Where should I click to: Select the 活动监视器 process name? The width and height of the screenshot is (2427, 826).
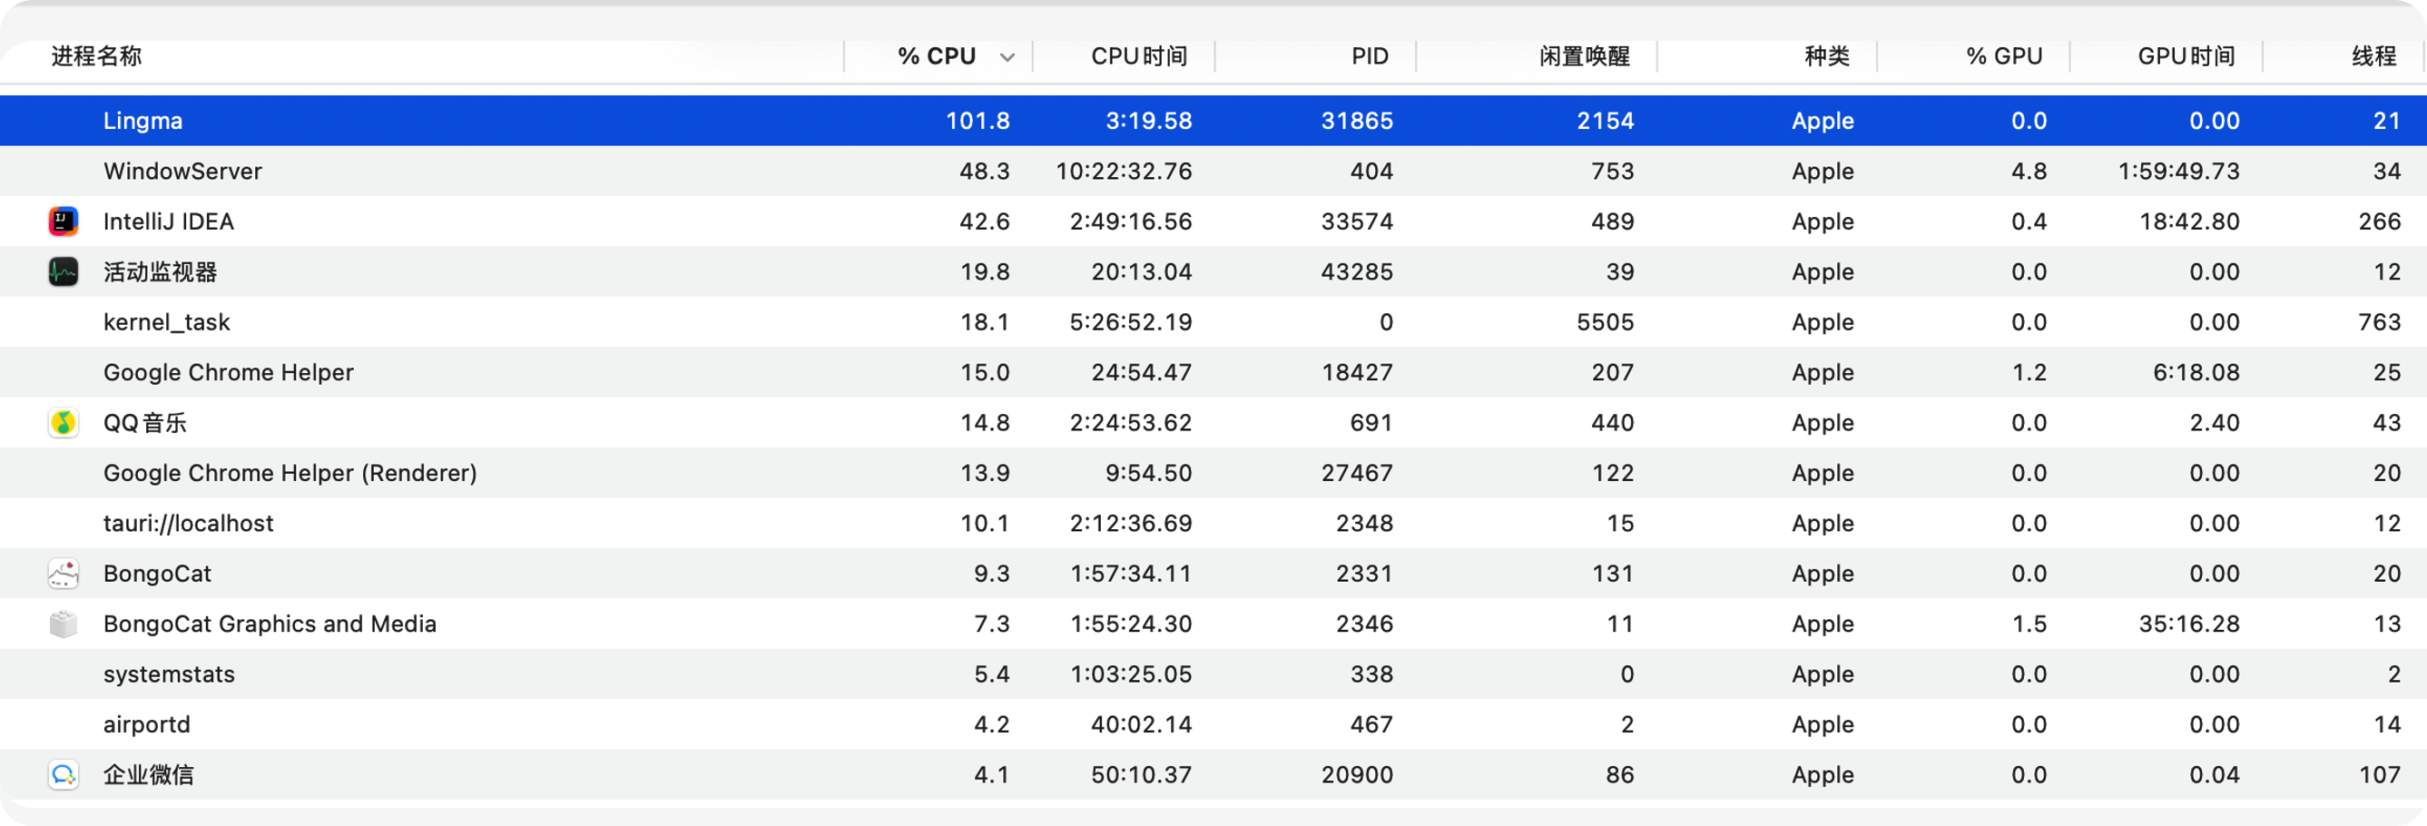[160, 272]
